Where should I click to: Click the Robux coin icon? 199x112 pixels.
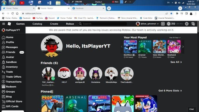pyautogui.click(x=169, y=24)
